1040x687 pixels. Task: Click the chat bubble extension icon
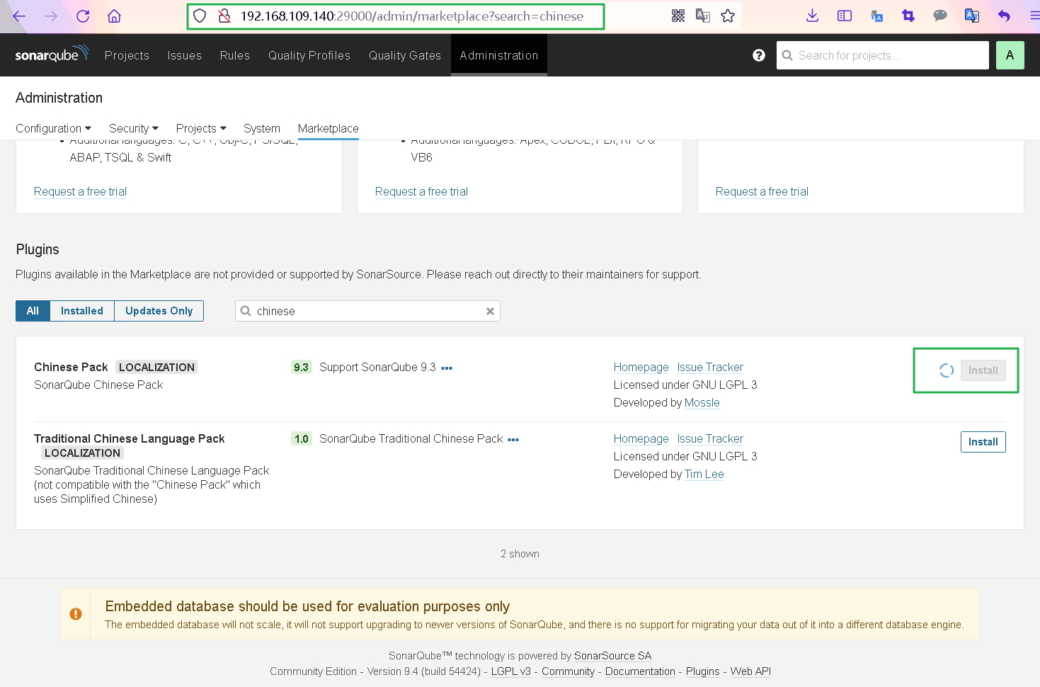(940, 16)
